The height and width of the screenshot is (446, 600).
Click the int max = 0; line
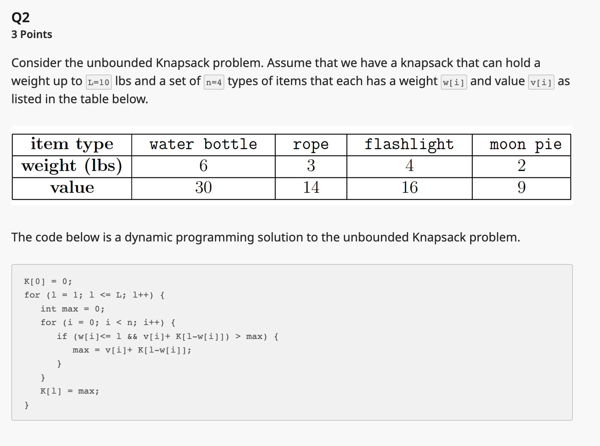pyautogui.click(x=73, y=309)
